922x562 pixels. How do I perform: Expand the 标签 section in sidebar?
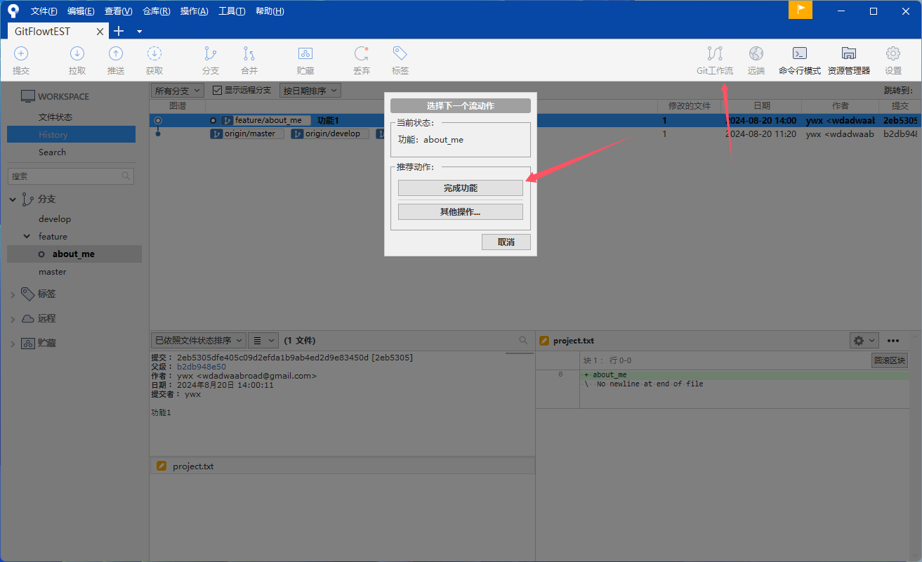click(x=13, y=294)
